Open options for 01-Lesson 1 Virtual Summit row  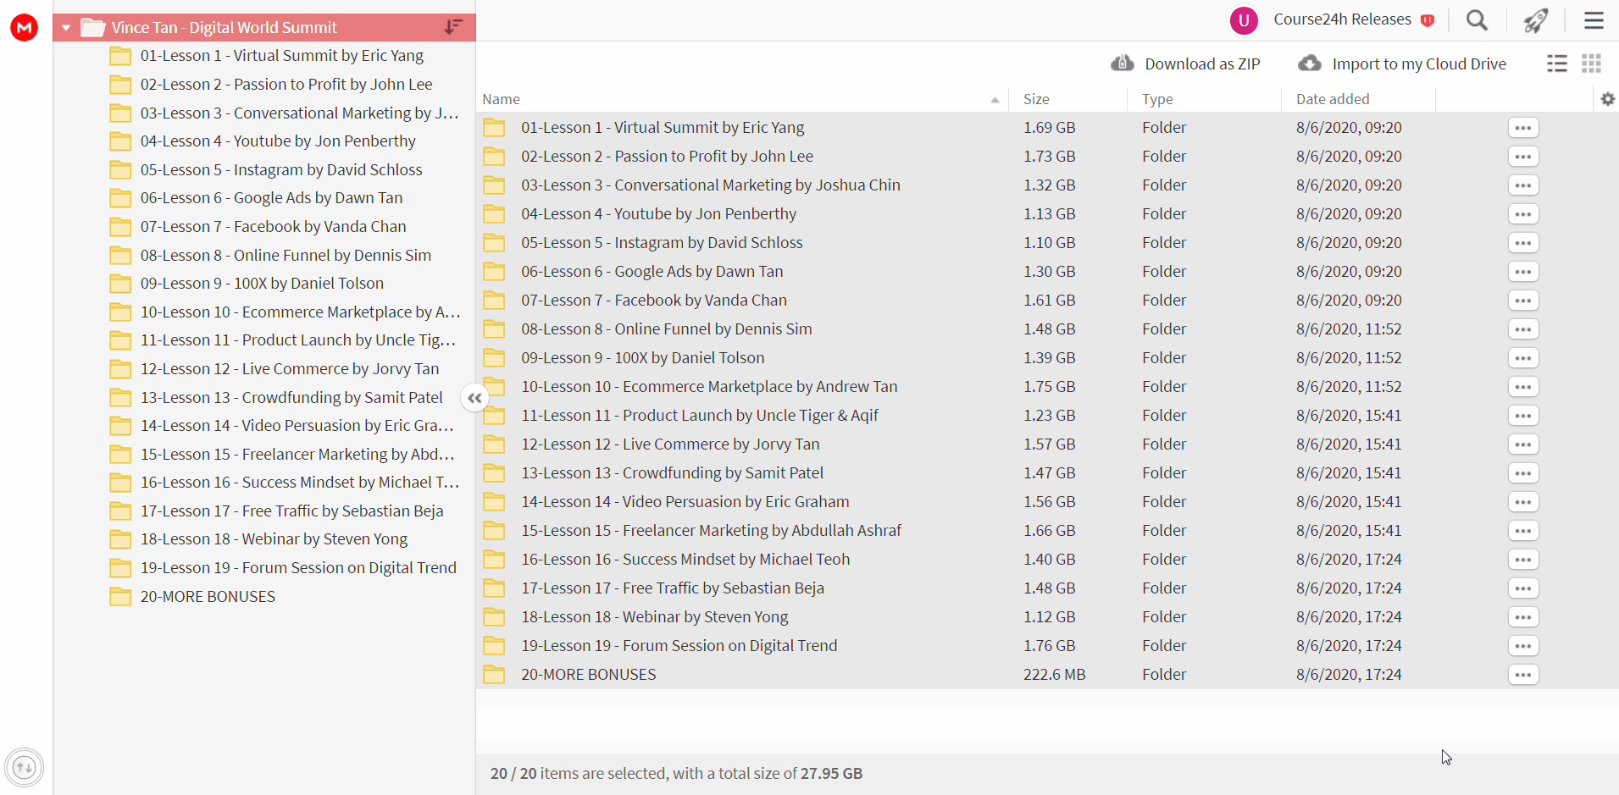click(x=1523, y=128)
